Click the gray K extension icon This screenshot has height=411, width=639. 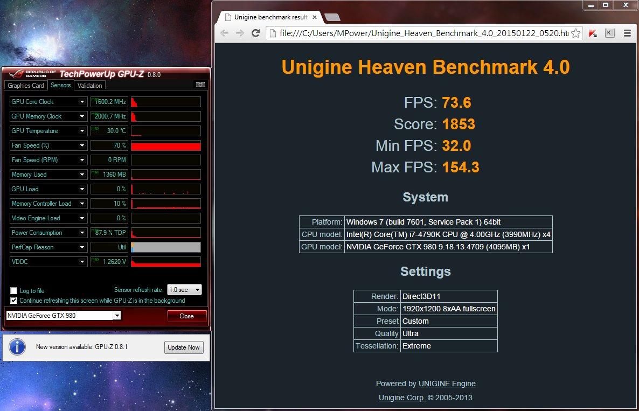610,33
